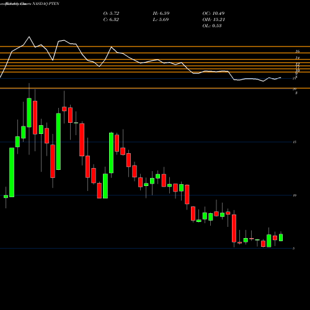Click the open price value O: 5.72
This screenshot has height=310, width=310.
point(111,14)
